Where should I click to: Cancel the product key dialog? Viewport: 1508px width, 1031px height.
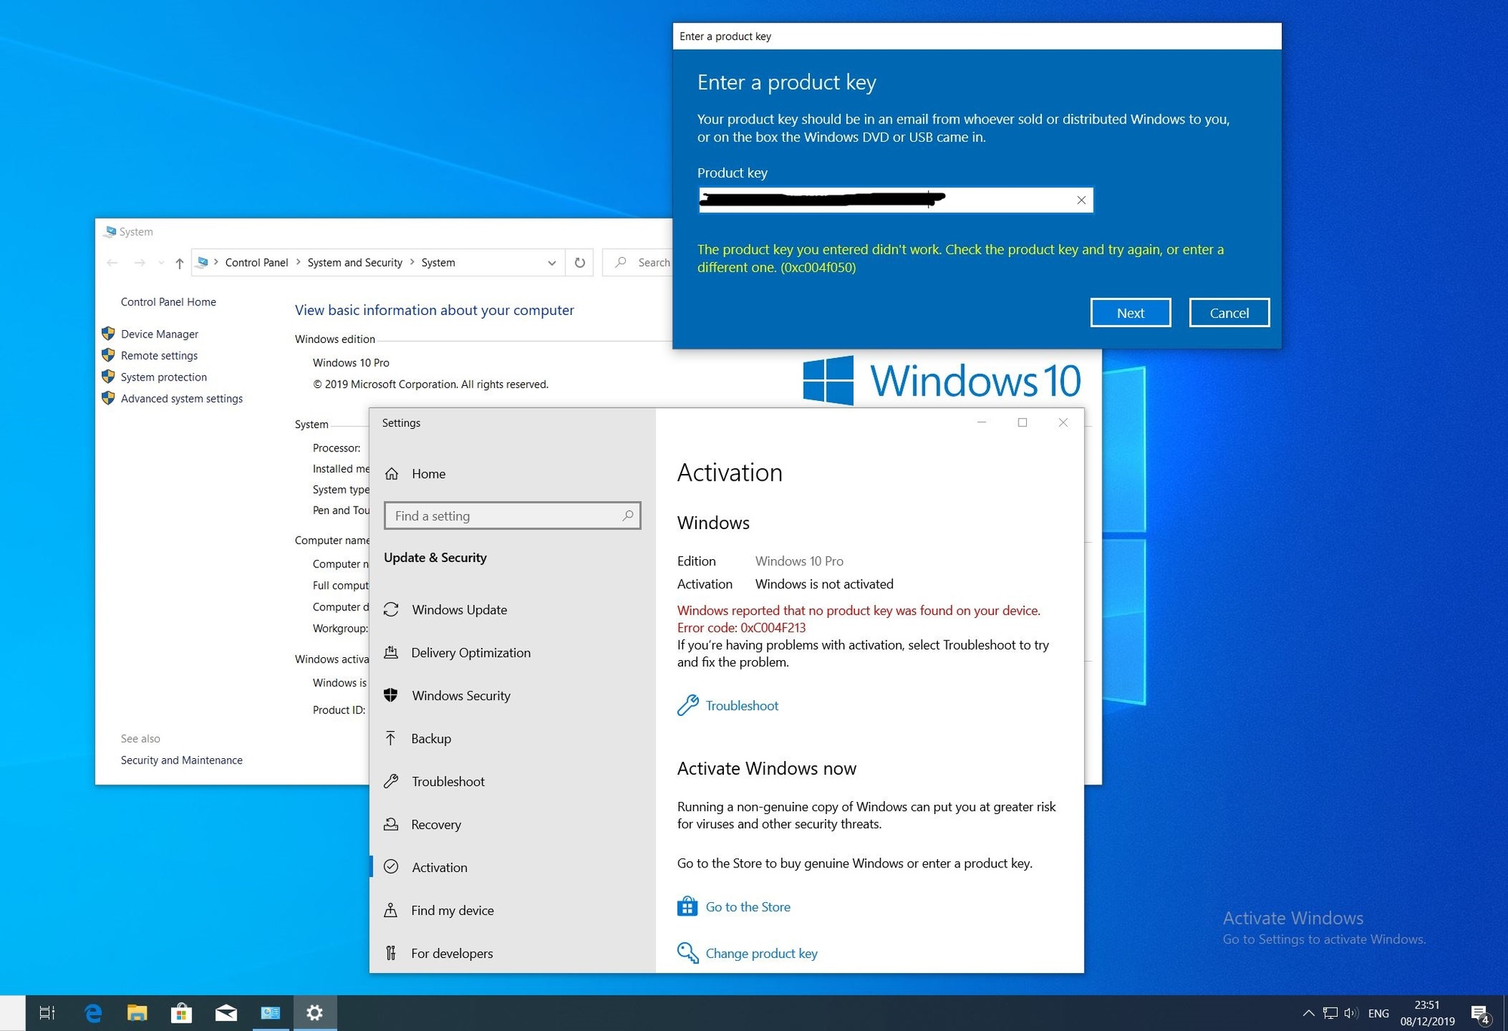[x=1228, y=313]
